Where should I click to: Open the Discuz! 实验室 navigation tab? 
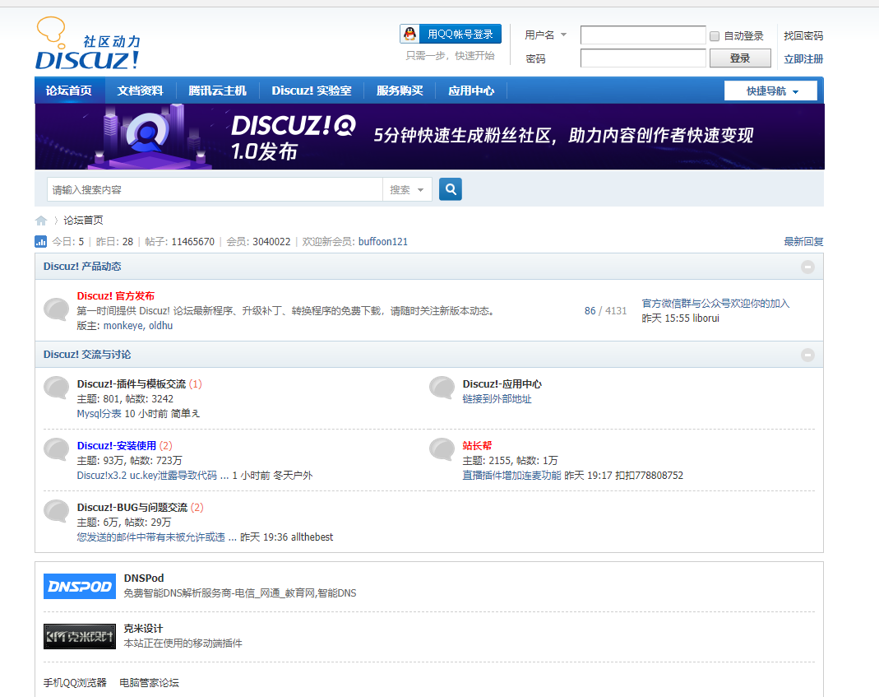coord(312,91)
